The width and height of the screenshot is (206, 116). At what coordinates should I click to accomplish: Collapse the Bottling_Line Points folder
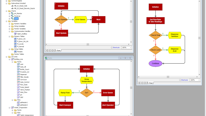click(x=12, y=62)
